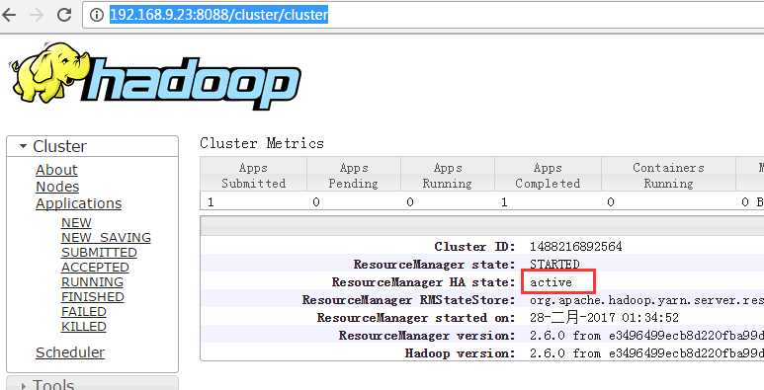The height and width of the screenshot is (390, 764).
Task: Click the Apps Pending column header
Action: [x=353, y=176]
